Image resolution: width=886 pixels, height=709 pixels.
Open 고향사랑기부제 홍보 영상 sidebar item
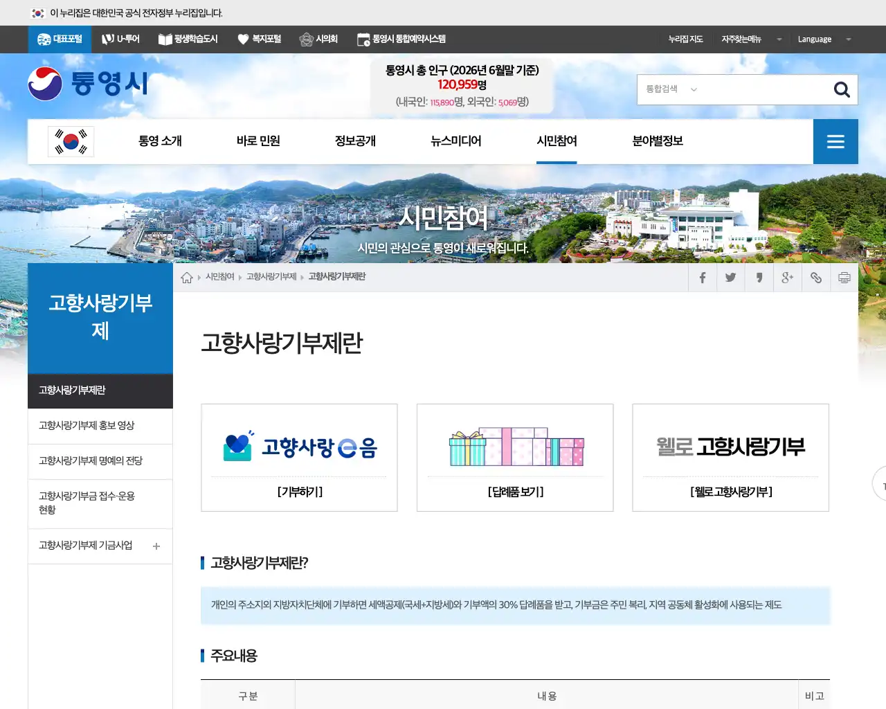(x=100, y=427)
